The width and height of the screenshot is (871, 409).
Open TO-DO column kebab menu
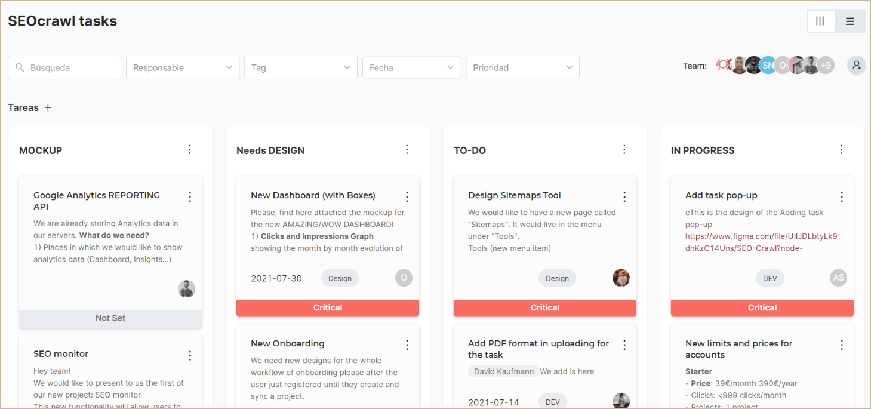(624, 149)
